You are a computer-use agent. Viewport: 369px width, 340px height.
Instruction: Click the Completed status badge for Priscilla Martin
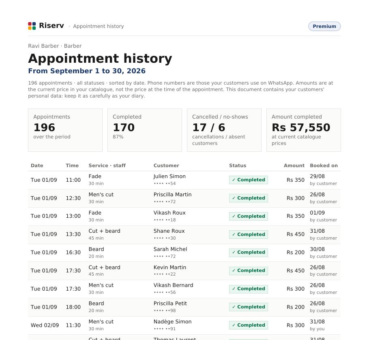click(x=248, y=198)
